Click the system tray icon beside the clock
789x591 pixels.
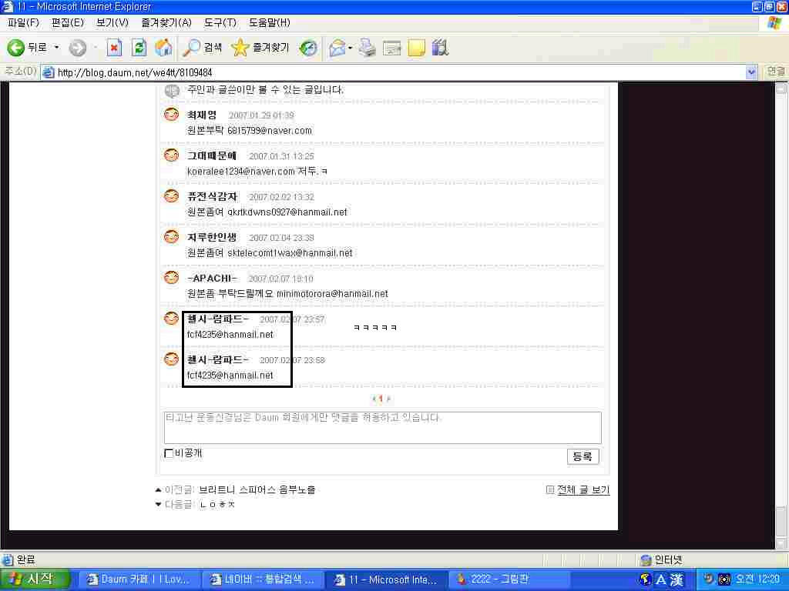(724, 579)
